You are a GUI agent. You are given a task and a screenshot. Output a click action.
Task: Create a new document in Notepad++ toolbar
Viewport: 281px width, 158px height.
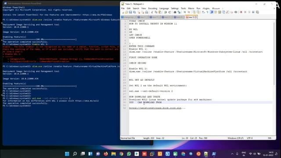coord(123,12)
